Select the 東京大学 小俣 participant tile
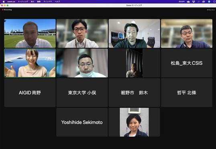 tap(82, 93)
